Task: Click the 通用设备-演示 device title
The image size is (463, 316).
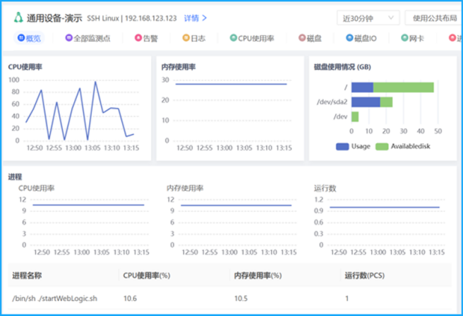Action: (x=54, y=18)
